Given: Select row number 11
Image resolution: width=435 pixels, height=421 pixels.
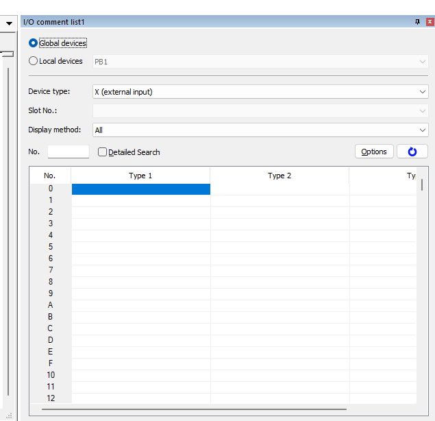Looking at the screenshot, I should pyautogui.click(x=51, y=387).
